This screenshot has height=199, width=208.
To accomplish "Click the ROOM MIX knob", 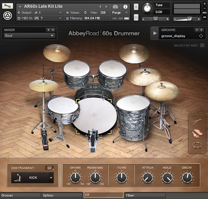I will click(x=95, y=177).
